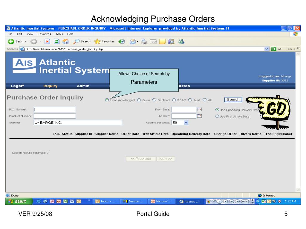Open the File menu
Image resolution: width=306 pixels, height=229 pixels.
[x=10, y=34]
